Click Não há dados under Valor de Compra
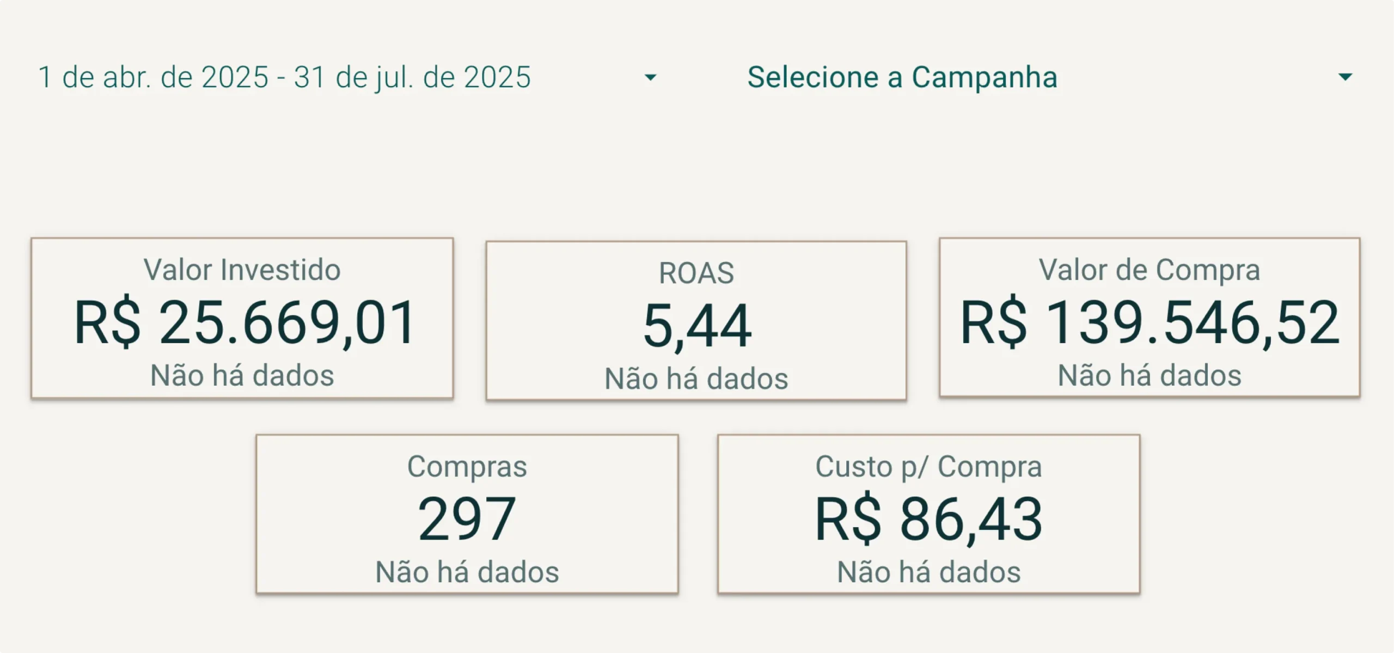Screen dimensions: 1394x653 click(x=1149, y=375)
